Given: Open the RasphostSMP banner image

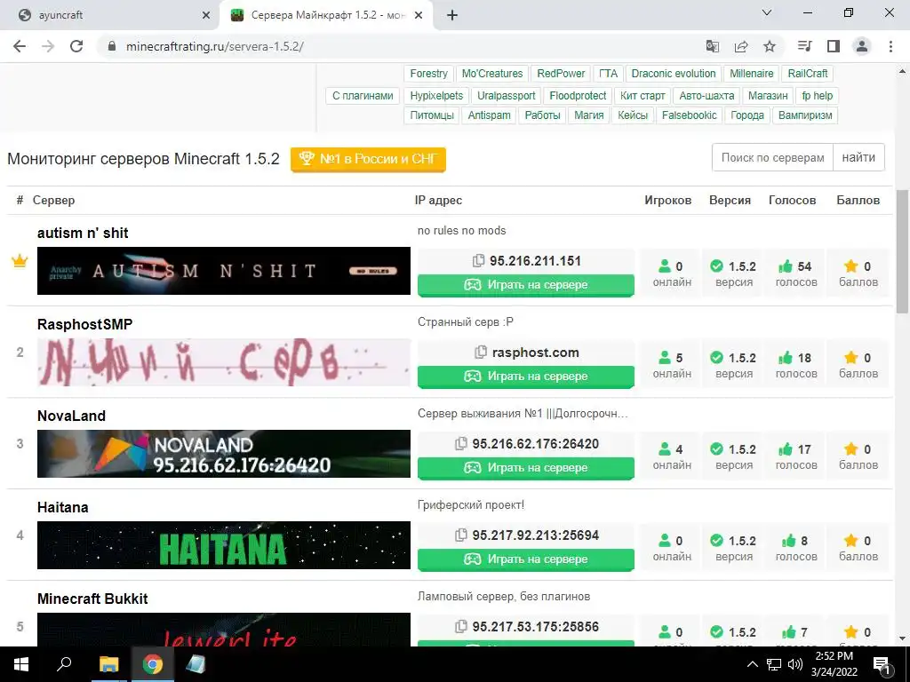Looking at the screenshot, I should [x=223, y=362].
